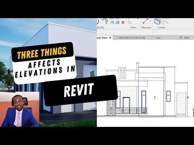The width and height of the screenshot is (194, 145).
Task: Click the Create panel label
Action: pyautogui.click(x=161, y=27)
